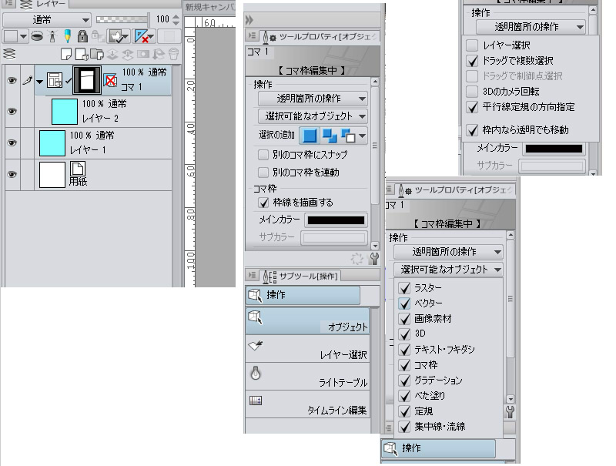Uncheck ベクター in selectable objects list
Viewport: 616px width, 466px height.
coord(404,303)
